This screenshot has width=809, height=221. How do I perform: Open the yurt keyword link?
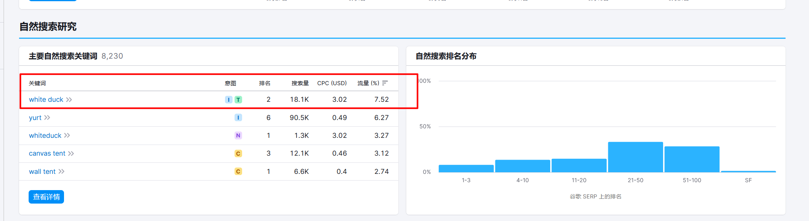coord(35,118)
